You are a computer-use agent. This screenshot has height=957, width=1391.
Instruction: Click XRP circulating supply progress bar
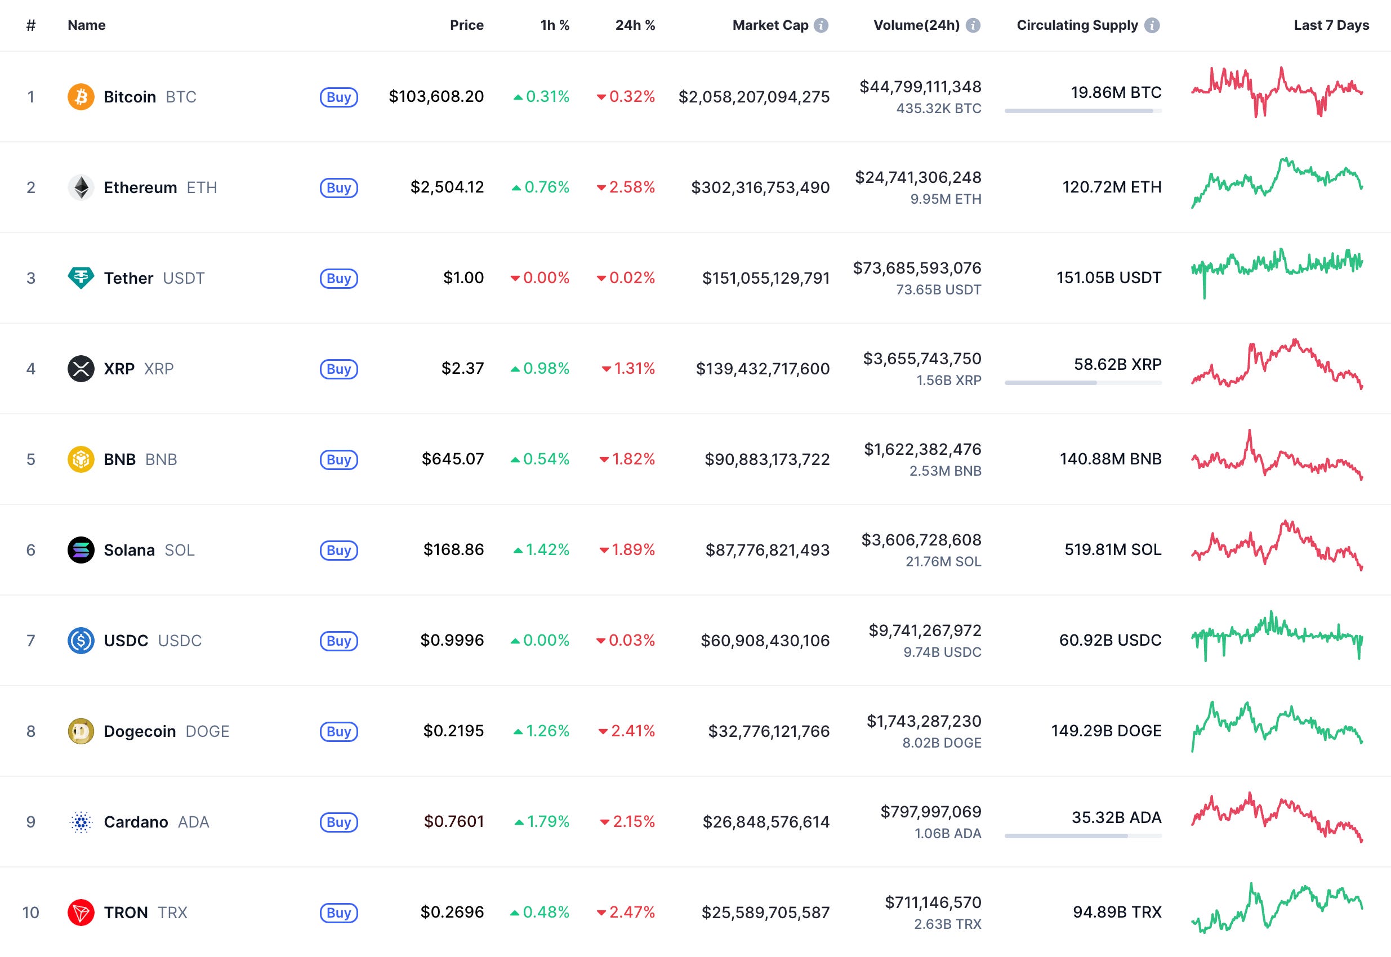1084,383
